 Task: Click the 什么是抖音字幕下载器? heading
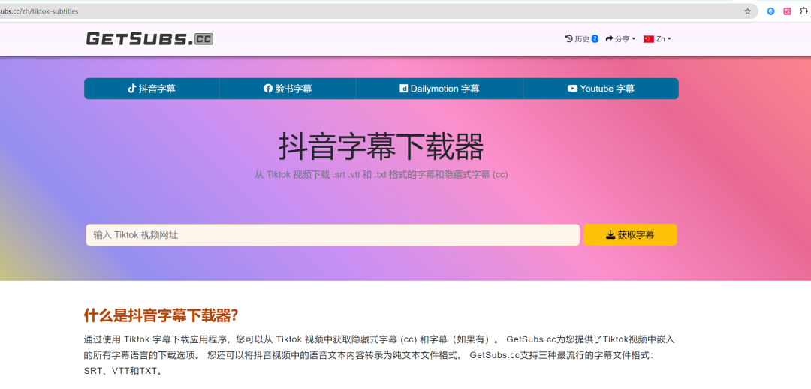coord(161,315)
